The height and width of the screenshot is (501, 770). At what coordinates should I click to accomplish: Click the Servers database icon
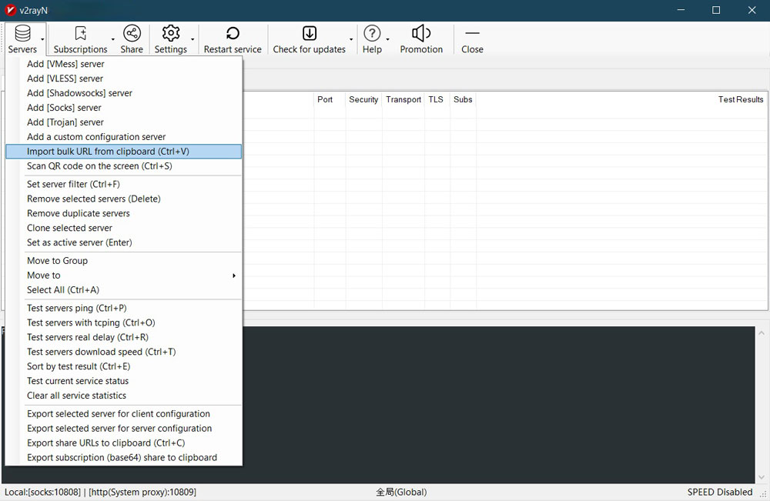(22, 33)
